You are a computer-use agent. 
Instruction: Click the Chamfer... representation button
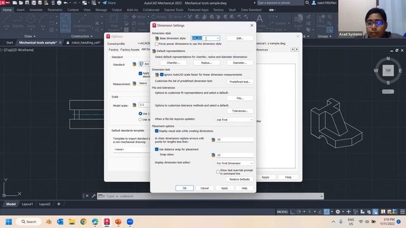(173, 63)
